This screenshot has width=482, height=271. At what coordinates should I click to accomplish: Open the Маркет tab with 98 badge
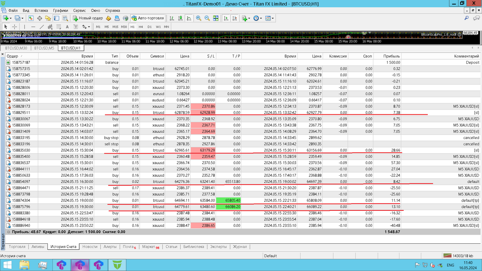pyautogui.click(x=151, y=247)
